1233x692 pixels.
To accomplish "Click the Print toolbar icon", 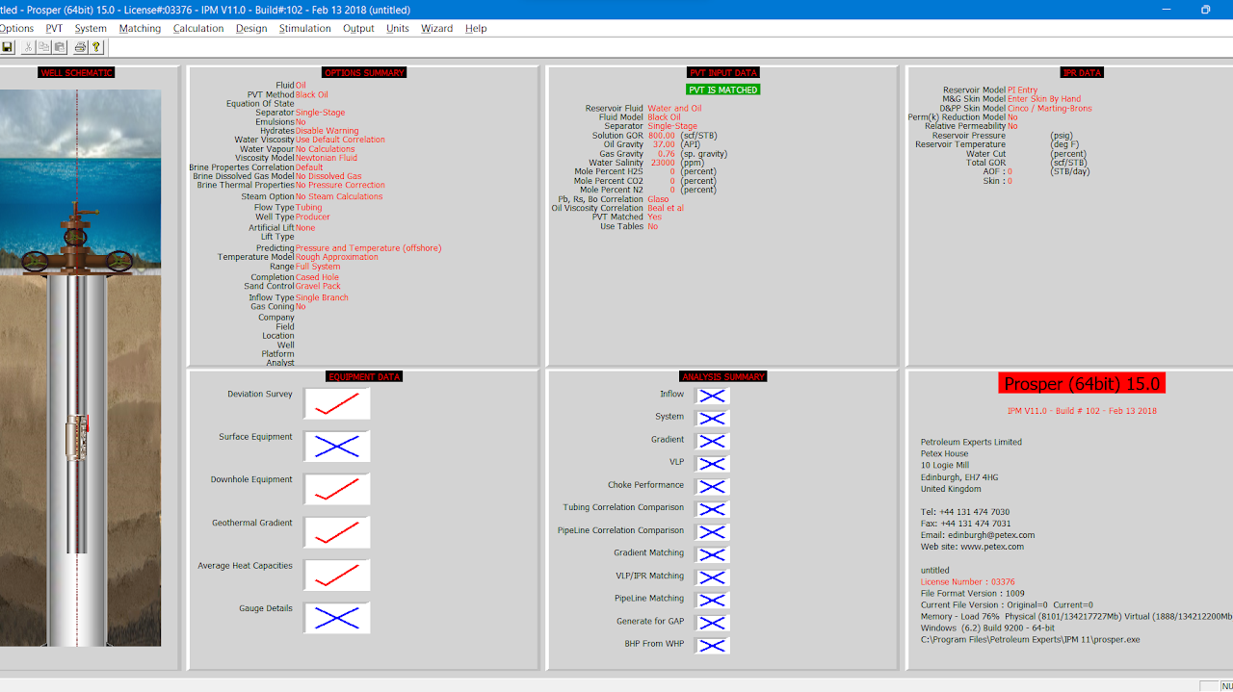I will (81, 46).
